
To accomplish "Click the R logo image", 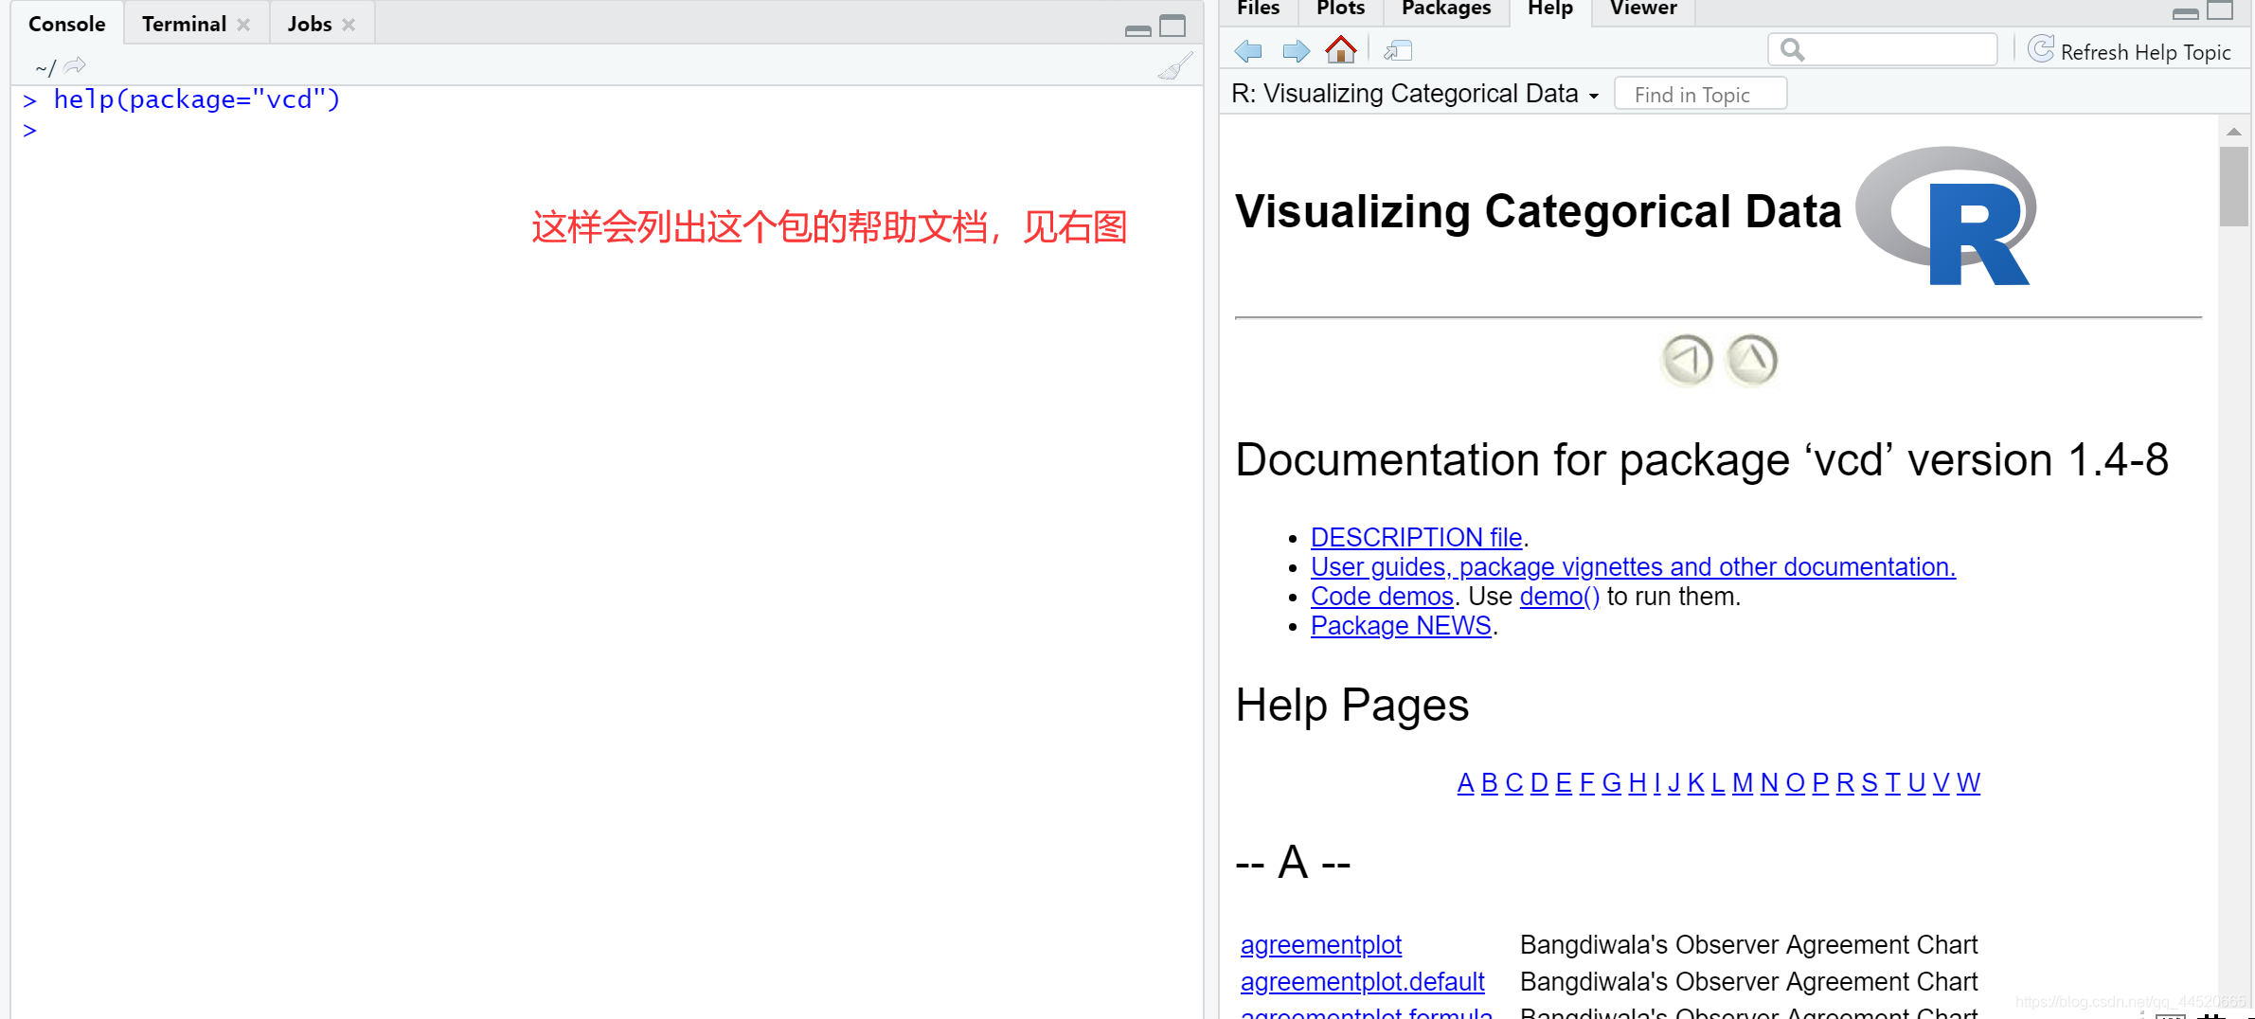I will [x=1945, y=216].
